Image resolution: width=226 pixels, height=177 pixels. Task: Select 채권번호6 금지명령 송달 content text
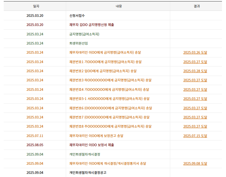(110, 108)
